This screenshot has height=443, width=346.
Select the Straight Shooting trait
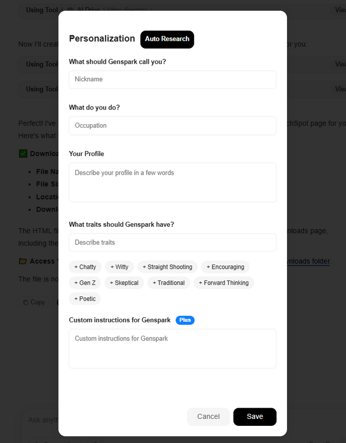coord(167,267)
